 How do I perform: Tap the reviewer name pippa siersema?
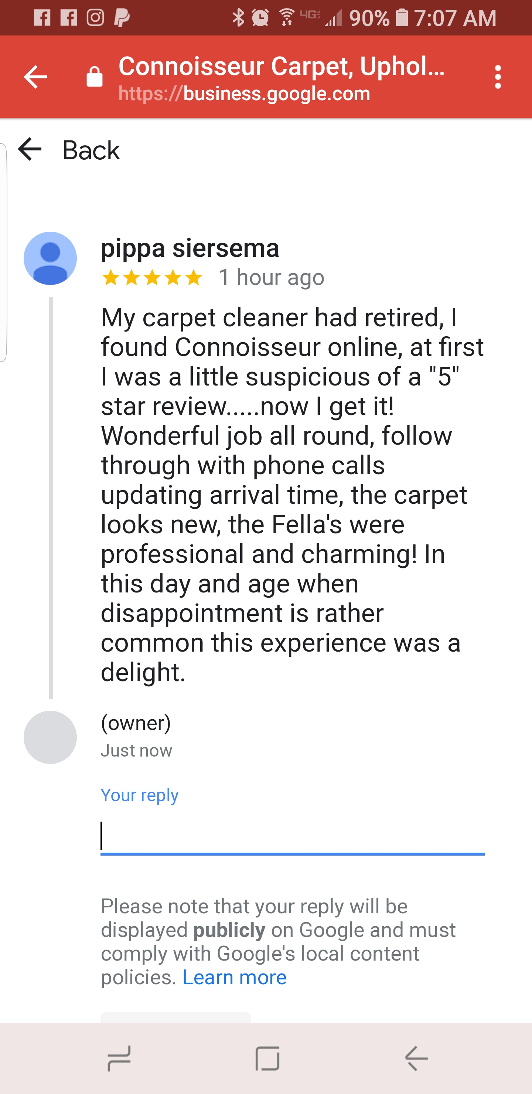pyautogui.click(x=190, y=248)
